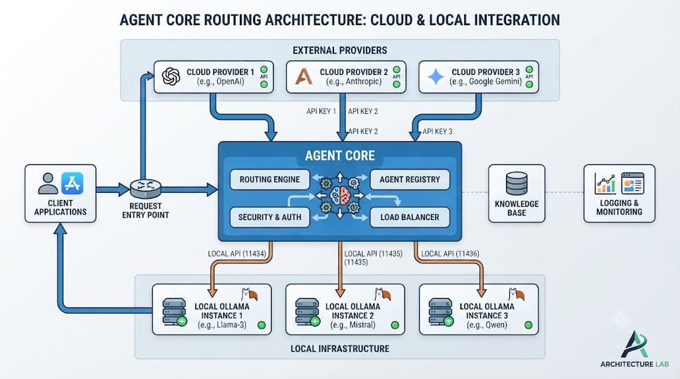Click the diagram title text
This screenshot has width=680, height=379.
(340, 20)
